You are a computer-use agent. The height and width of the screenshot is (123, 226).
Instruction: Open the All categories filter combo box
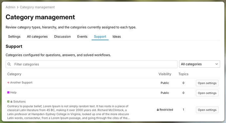(199, 64)
